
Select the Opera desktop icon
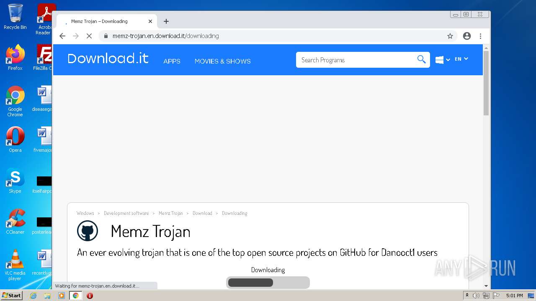click(15, 140)
